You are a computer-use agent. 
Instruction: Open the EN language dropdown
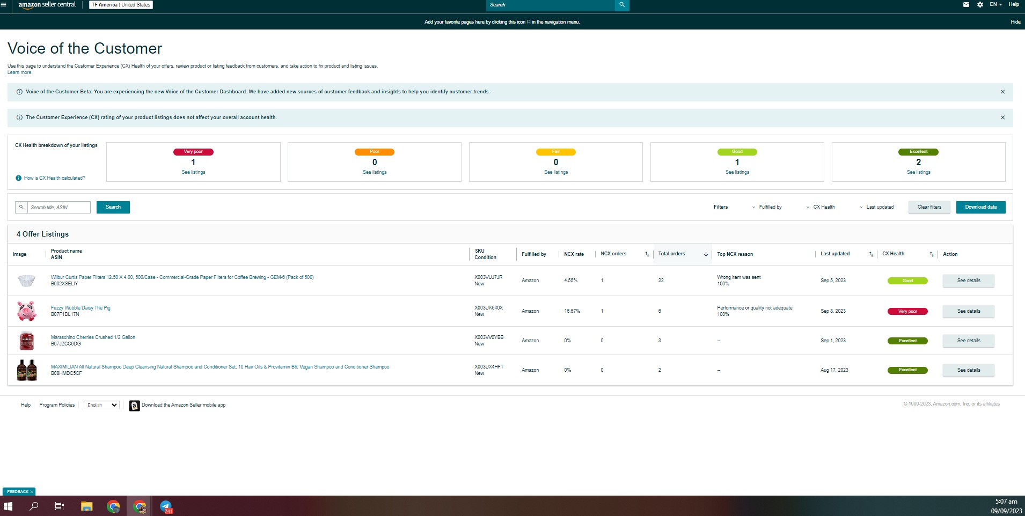(x=995, y=5)
